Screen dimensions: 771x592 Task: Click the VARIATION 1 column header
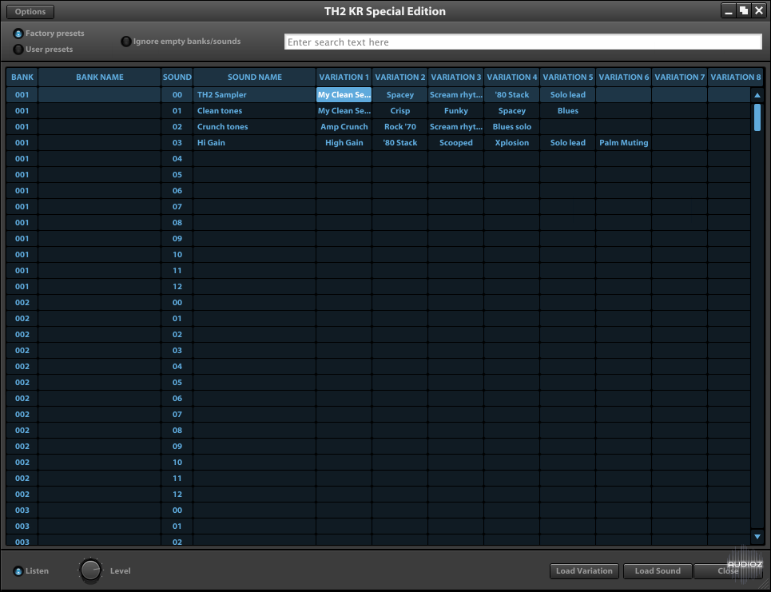pyautogui.click(x=344, y=77)
